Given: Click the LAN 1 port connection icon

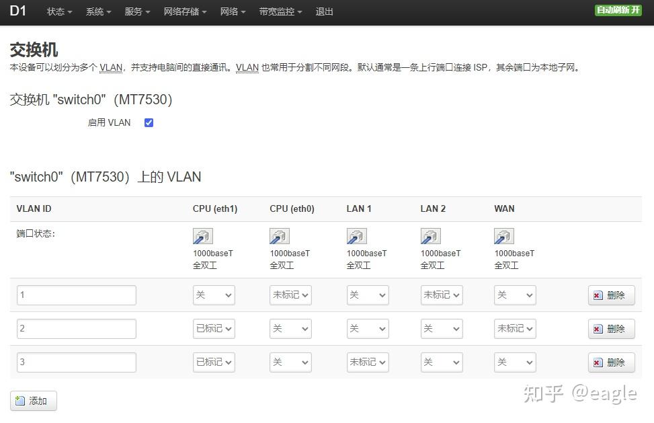Looking at the screenshot, I should click(356, 236).
